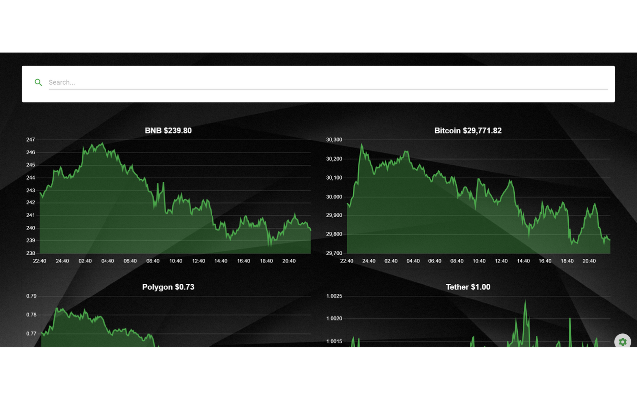Screen dimensions: 637x398
Task: Open settings via the gear icon
Action: click(x=622, y=342)
